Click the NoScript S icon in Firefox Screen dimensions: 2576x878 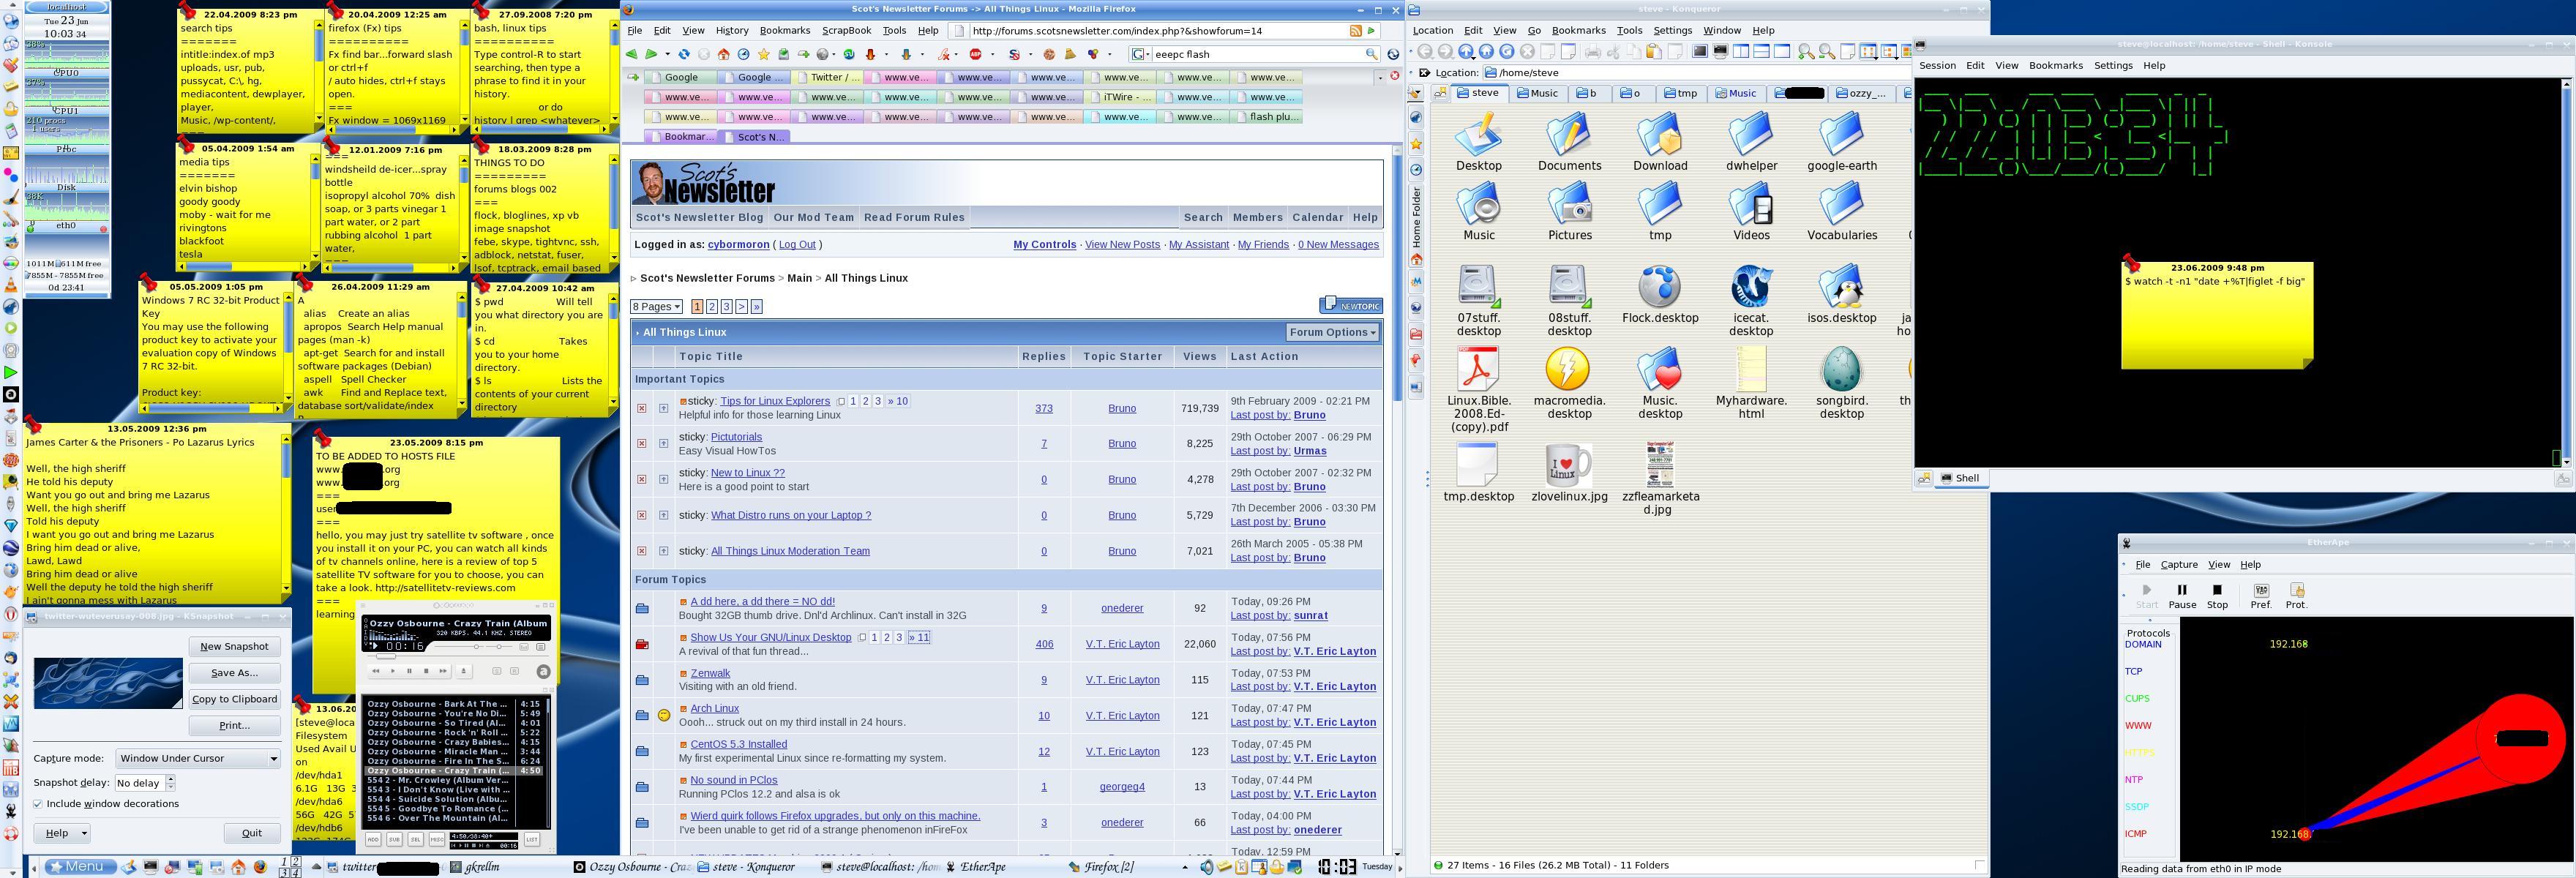point(1015,54)
